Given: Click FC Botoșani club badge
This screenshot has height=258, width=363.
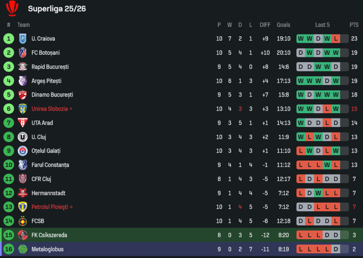Looking at the screenshot, I should point(23,53).
